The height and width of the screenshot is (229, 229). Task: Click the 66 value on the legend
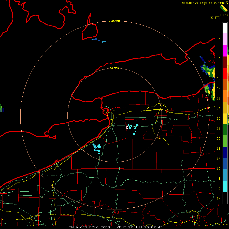tap(219, 28)
